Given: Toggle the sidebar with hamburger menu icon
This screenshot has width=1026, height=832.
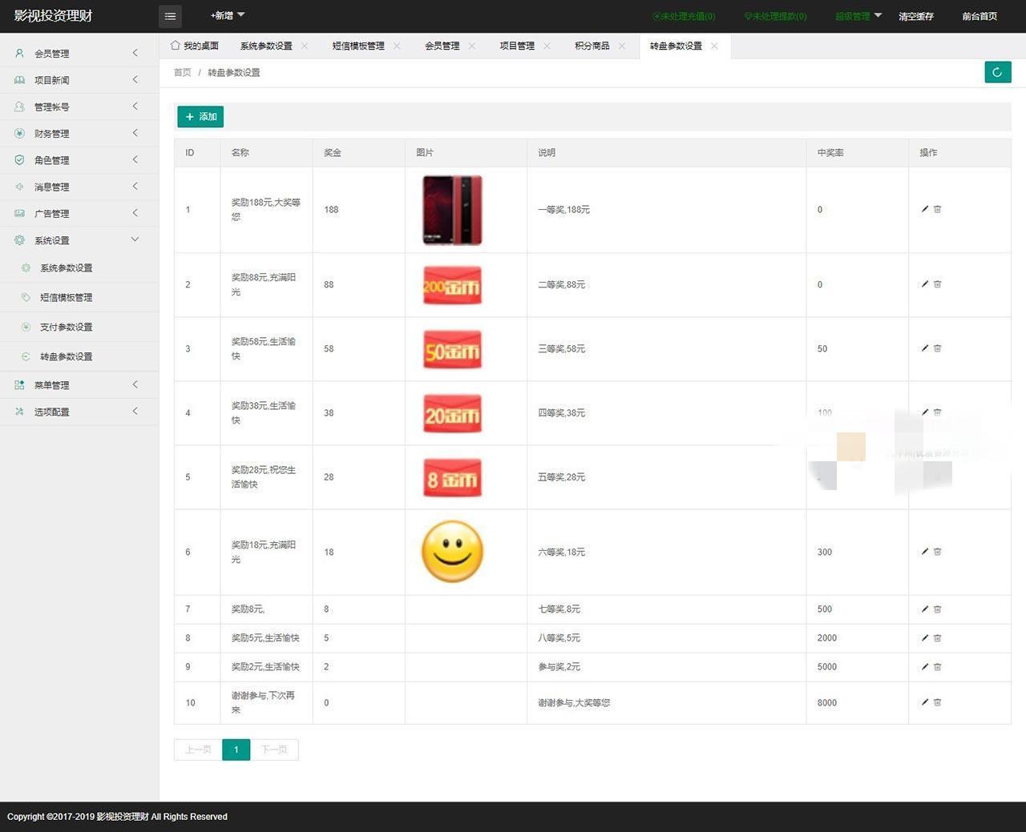Looking at the screenshot, I should (x=170, y=16).
